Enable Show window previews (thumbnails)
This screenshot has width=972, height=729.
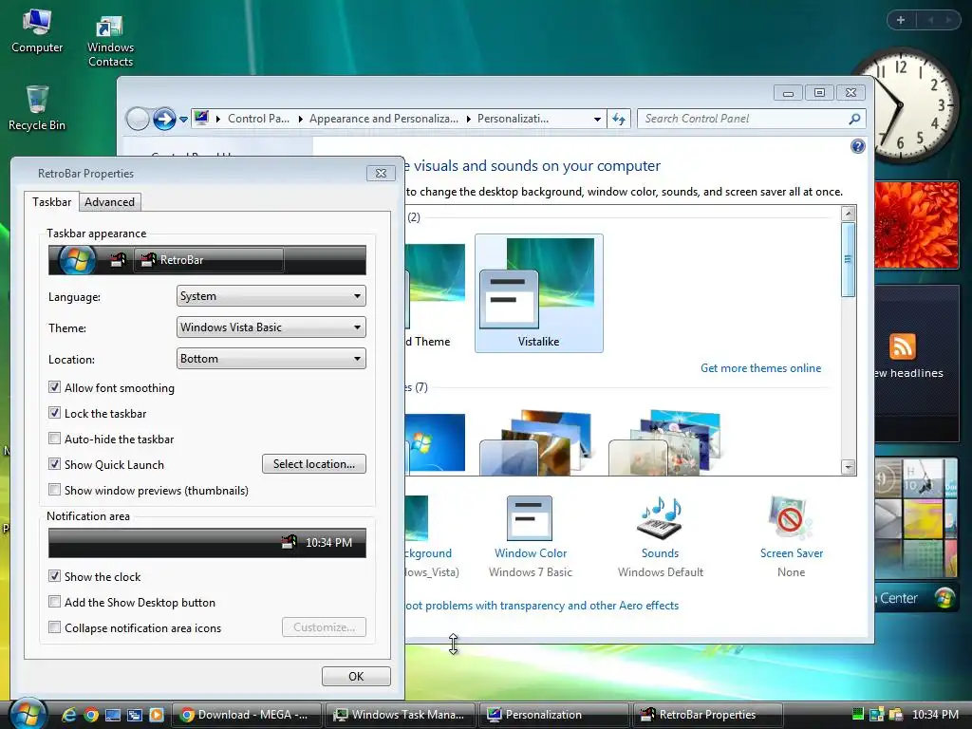click(54, 490)
